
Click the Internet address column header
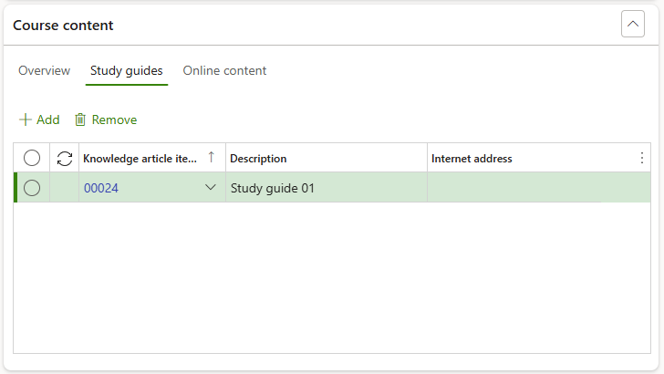[472, 158]
